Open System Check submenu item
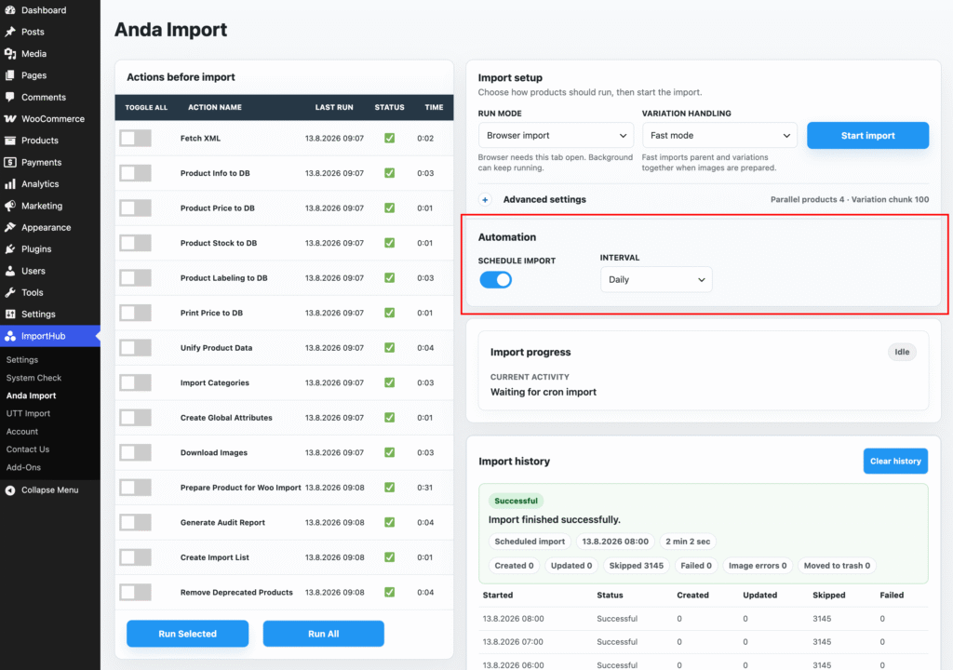This screenshot has height=670, width=953. [34, 378]
